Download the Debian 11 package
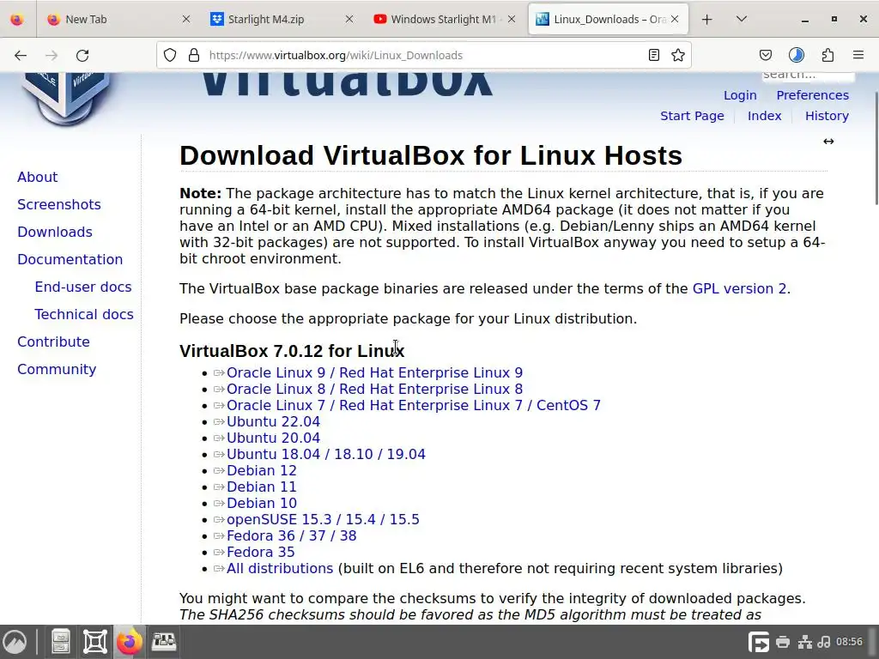The image size is (879, 659). 261,487
